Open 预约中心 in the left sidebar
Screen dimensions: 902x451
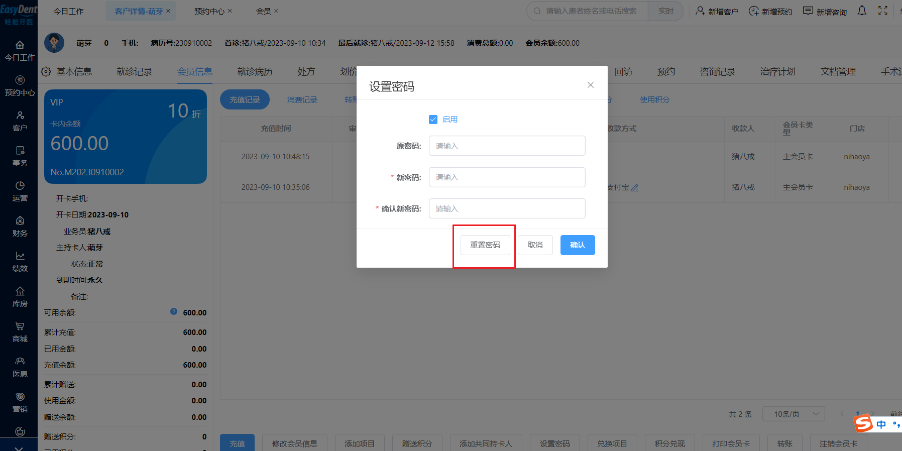pos(20,86)
